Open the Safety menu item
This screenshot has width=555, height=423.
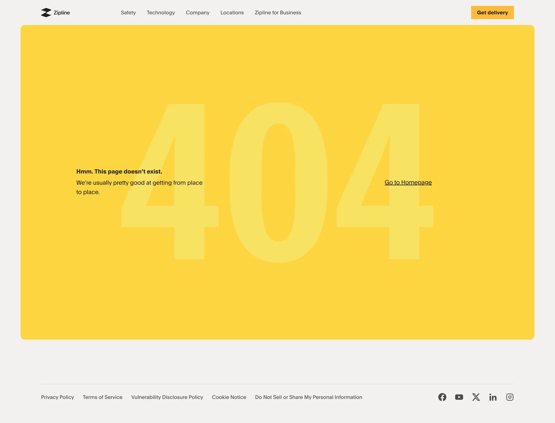coord(128,12)
